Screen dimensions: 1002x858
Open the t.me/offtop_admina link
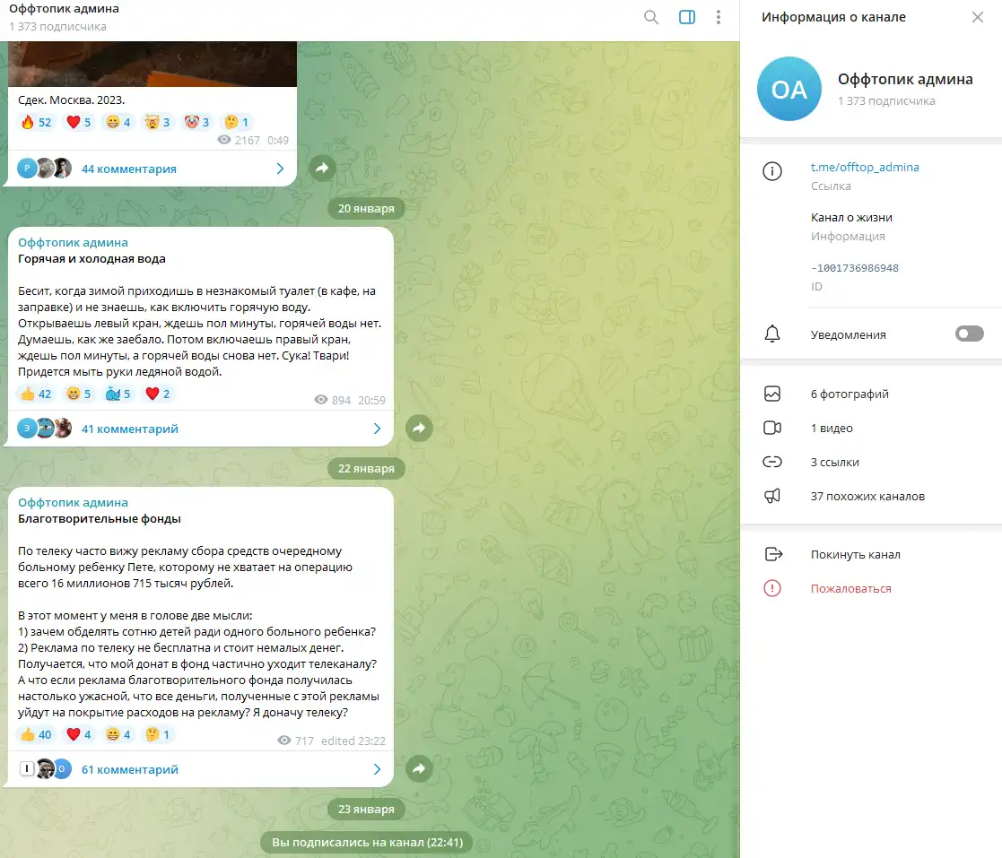tap(865, 167)
